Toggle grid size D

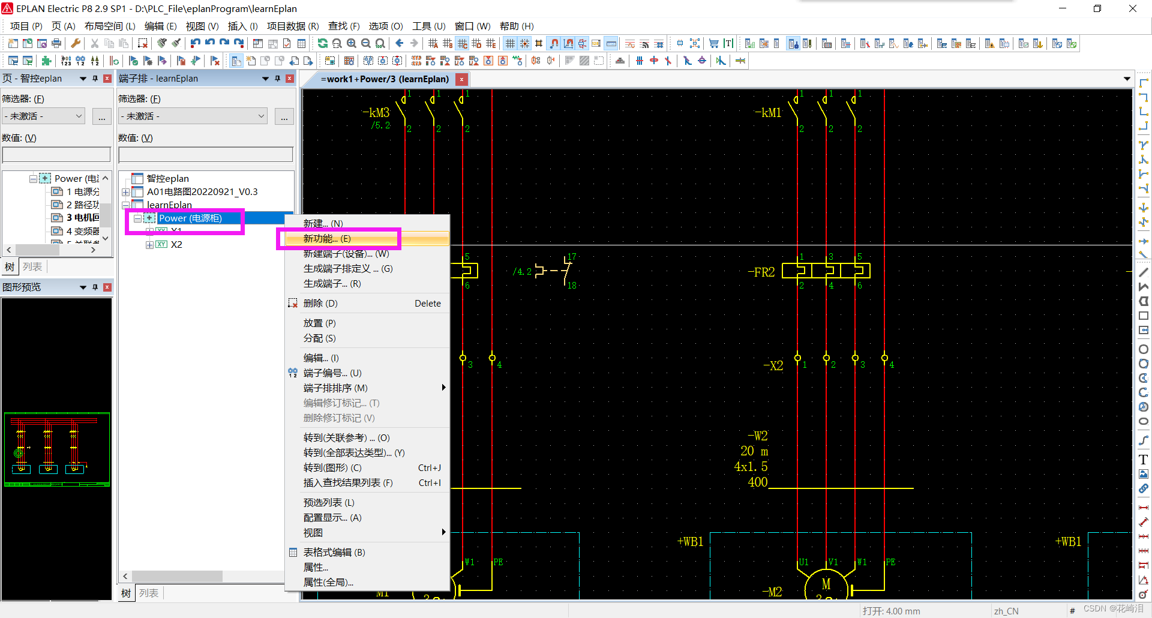476,43
